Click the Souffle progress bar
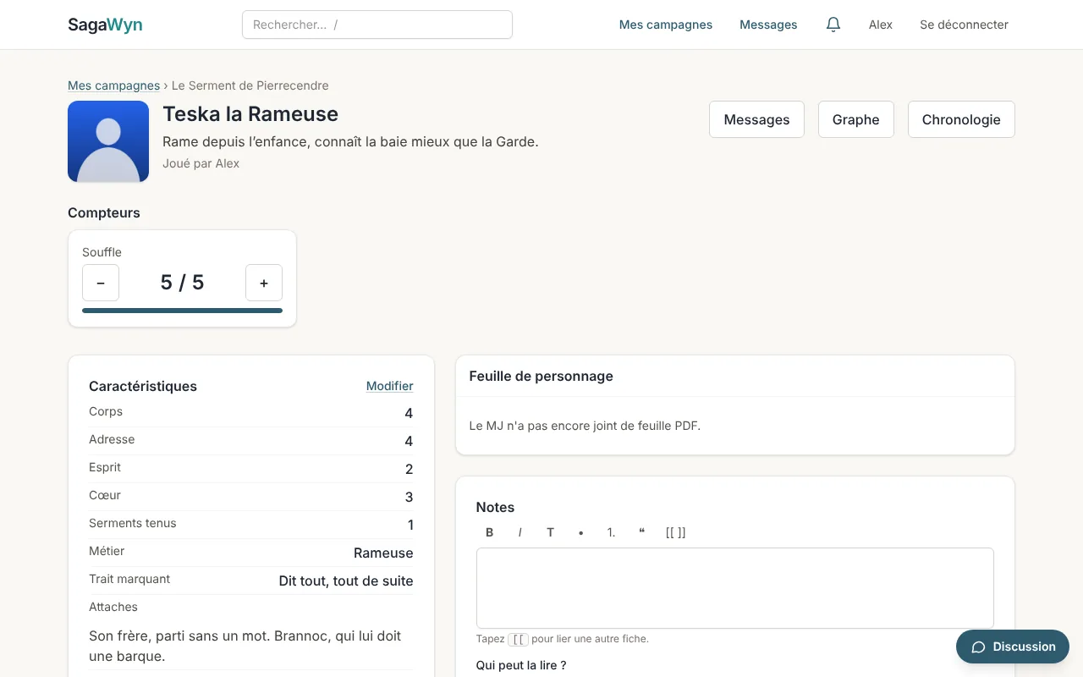Screen dimensions: 1083x677 pyautogui.click(x=182, y=311)
